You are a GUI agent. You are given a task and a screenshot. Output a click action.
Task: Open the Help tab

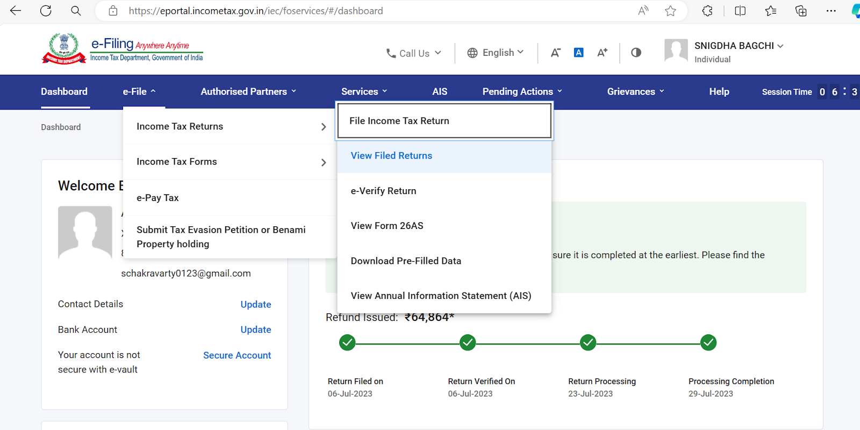point(719,91)
